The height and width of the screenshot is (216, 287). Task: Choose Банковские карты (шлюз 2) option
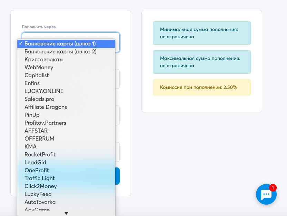(66, 52)
